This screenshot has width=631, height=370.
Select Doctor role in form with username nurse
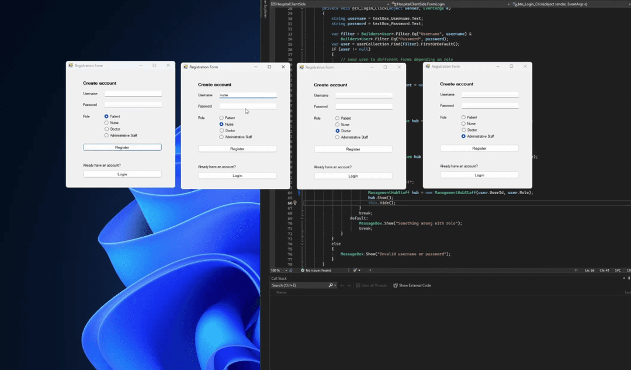[221, 130]
